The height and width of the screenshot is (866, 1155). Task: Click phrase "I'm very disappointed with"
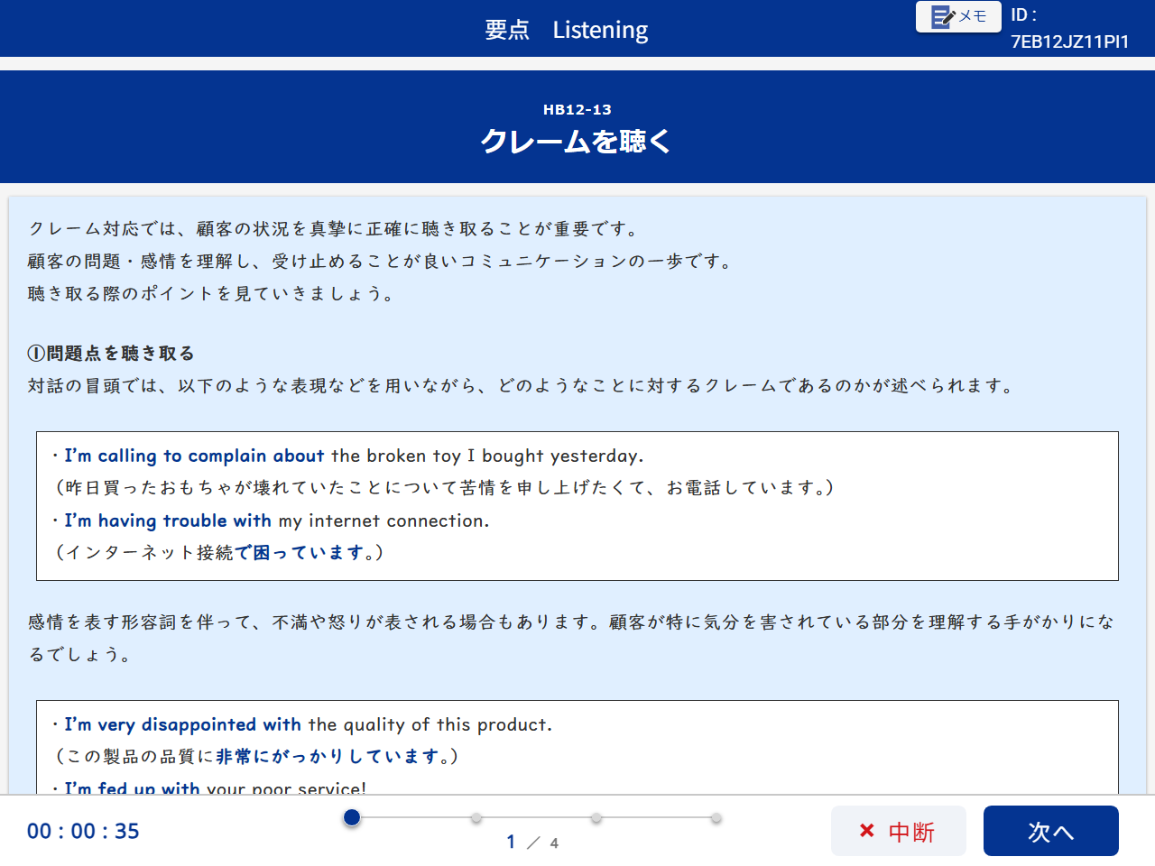tap(182, 724)
